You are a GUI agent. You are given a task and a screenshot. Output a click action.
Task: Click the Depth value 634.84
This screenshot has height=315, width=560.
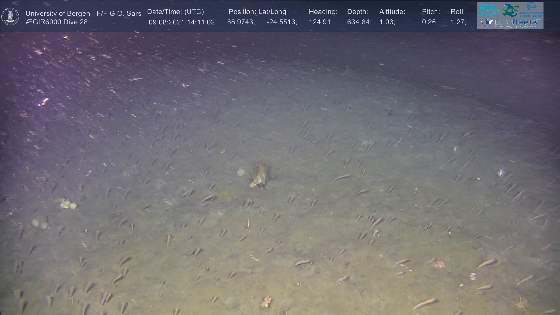(359, 22)
